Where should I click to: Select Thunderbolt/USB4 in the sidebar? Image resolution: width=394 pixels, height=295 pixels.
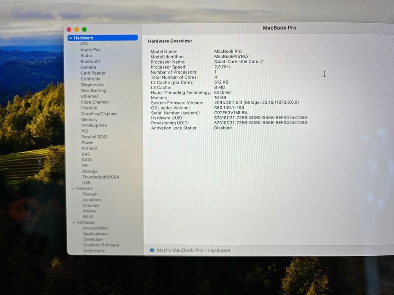[x=101, y=177]
